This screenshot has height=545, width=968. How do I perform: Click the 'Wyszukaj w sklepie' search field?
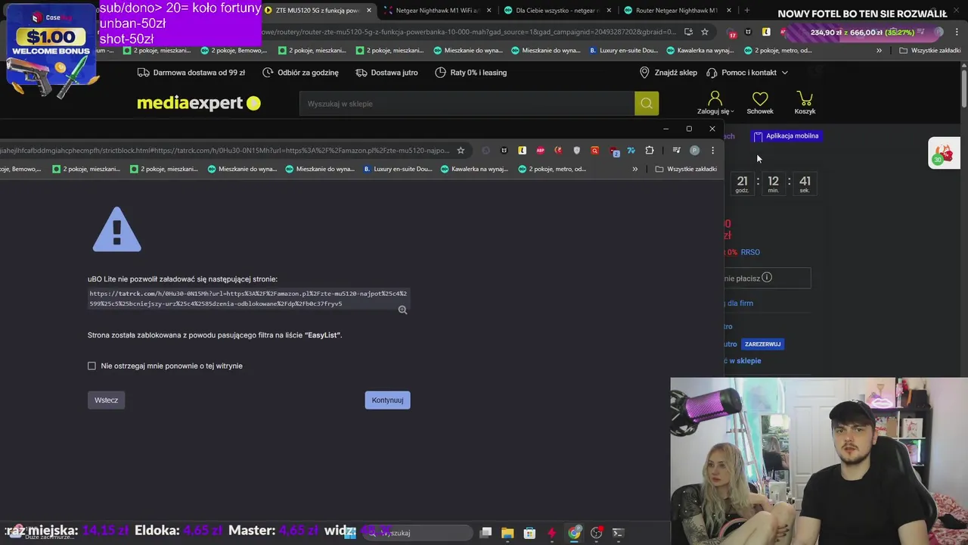tap(467, 104)
